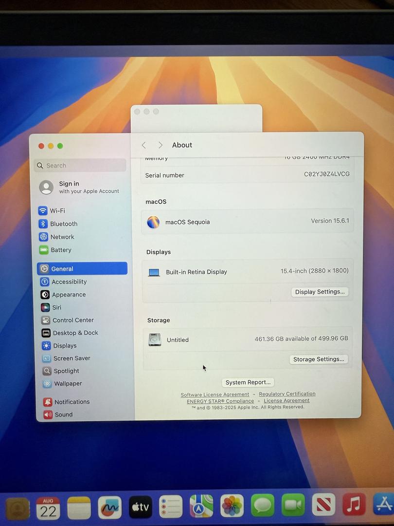394x526 pixels.
Task: Open Battery settings from the sidebar
Action: (x=55, y=250)
